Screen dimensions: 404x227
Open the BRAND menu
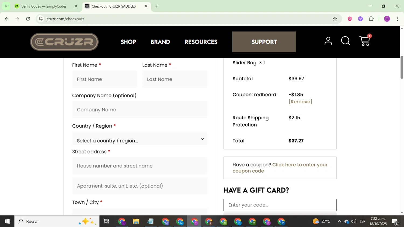point(160,42)
